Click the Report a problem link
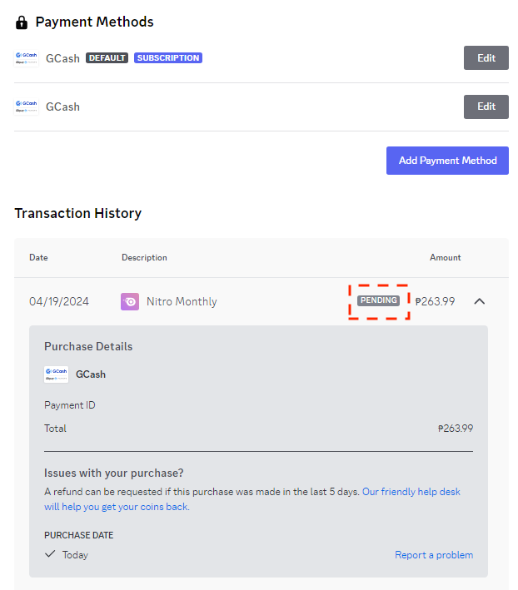This screenshot has height=590, width=518. (434, 555)
